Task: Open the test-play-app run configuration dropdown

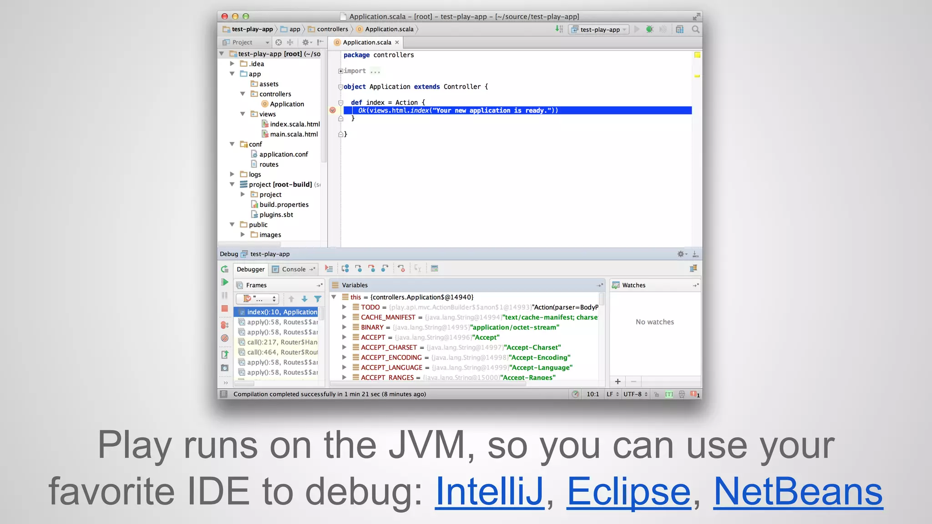Action: click(x=600, y=30)
